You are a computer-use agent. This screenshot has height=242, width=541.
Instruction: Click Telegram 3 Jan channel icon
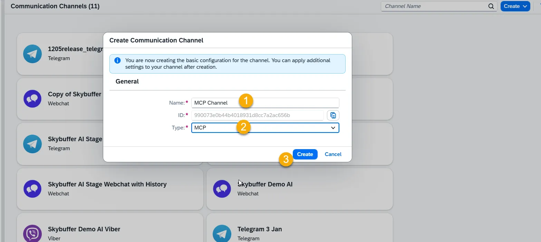pyautogui.click(x=222, y=234)
